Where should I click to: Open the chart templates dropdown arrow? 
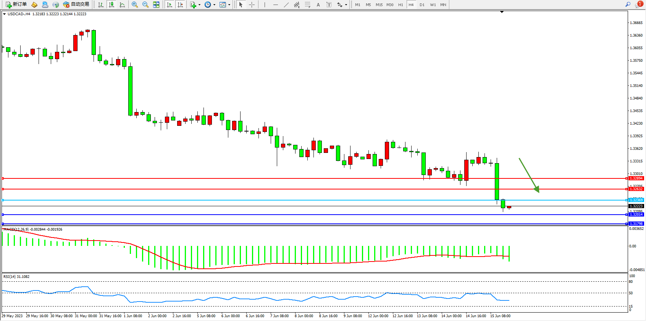point(229,5)
